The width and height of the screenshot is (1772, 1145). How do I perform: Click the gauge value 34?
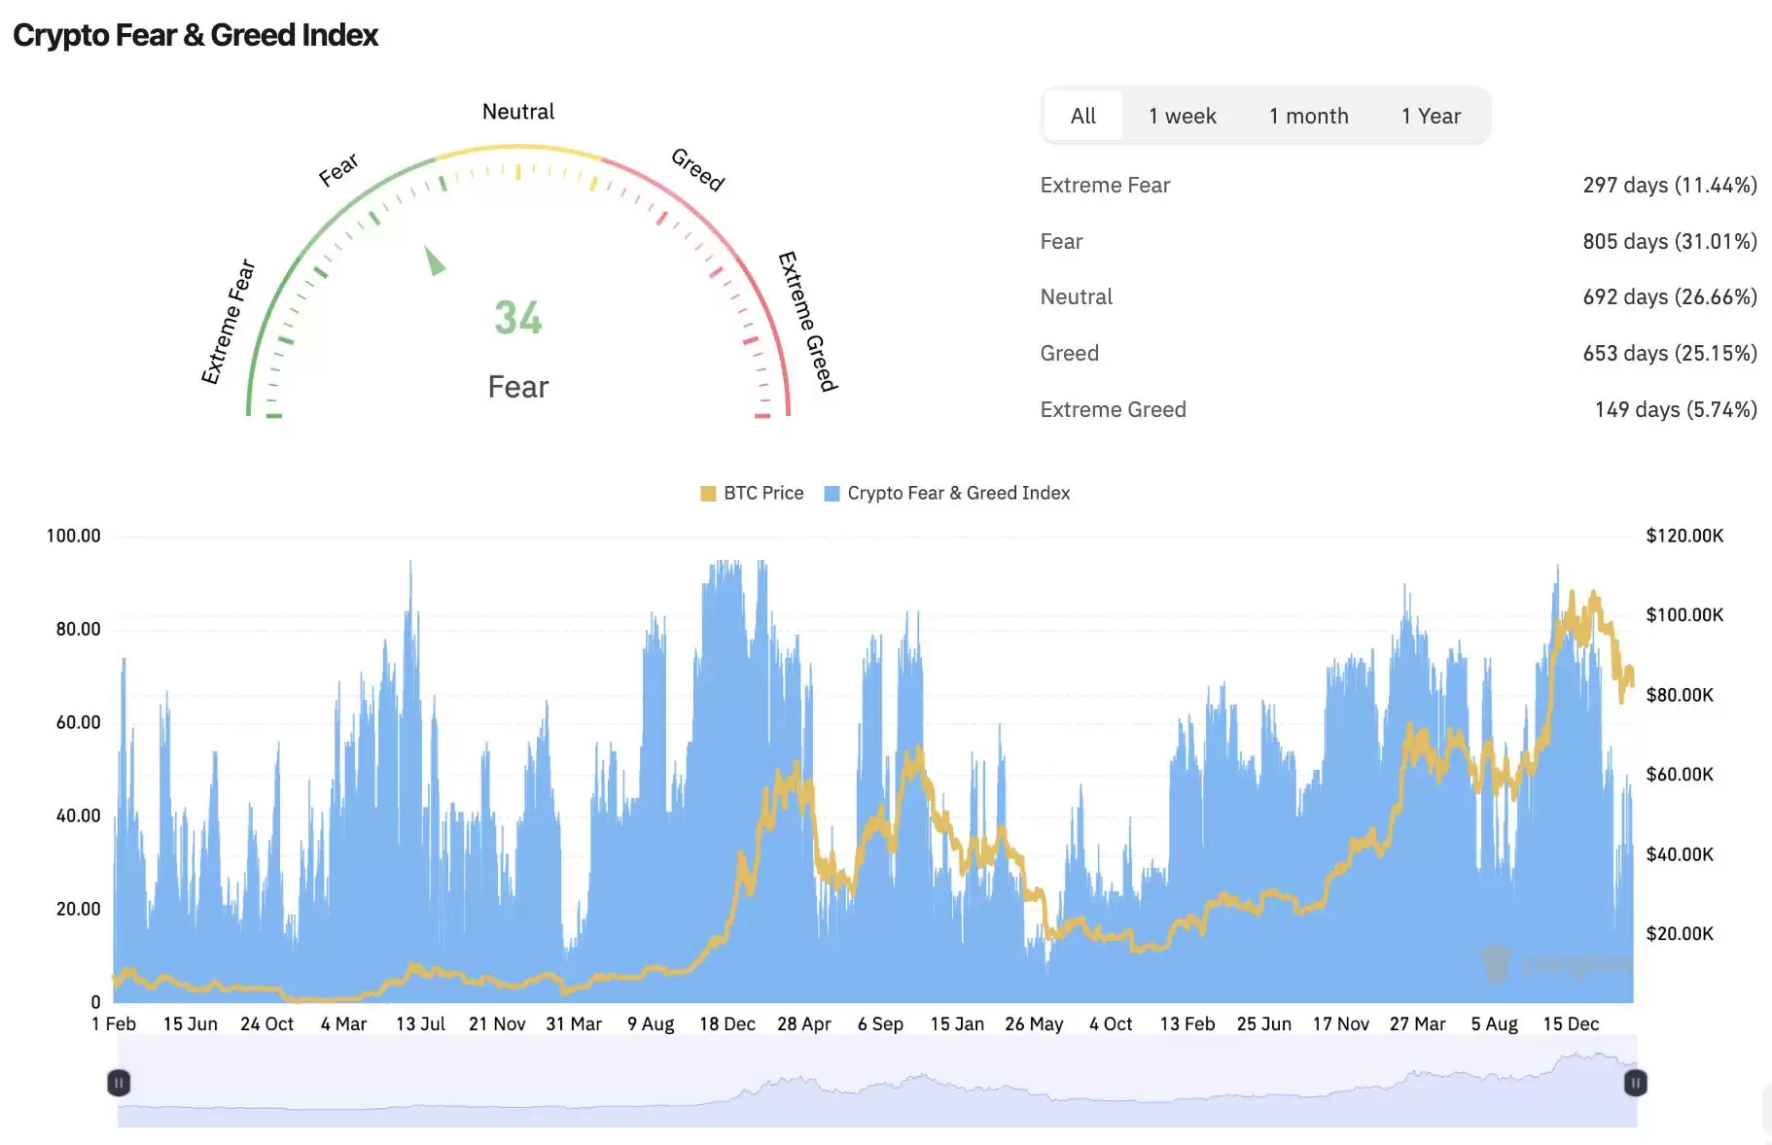pos(517,318)
